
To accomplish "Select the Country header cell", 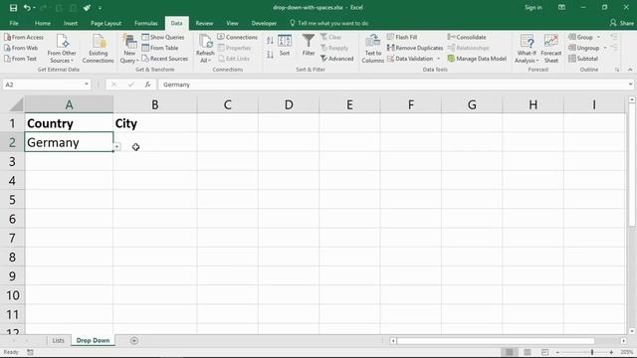I will point(69,123).
